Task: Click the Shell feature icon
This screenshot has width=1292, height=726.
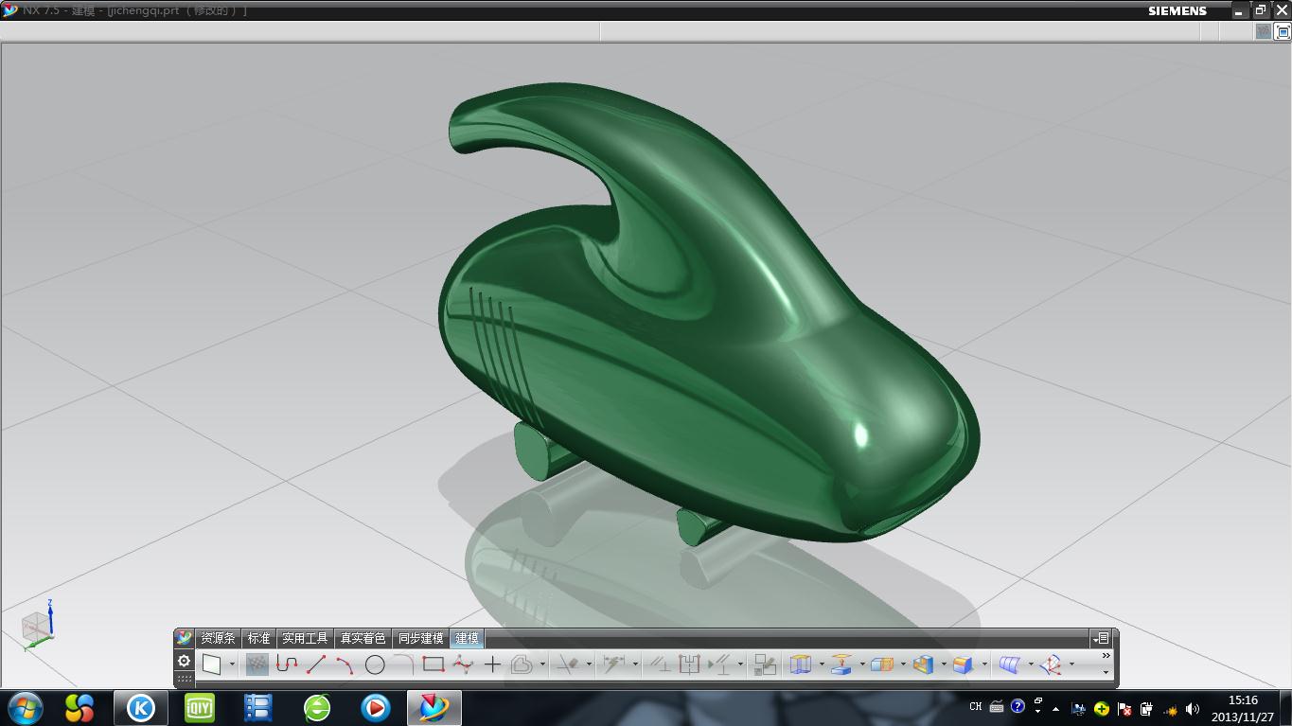Action: (x=923, y=664)
